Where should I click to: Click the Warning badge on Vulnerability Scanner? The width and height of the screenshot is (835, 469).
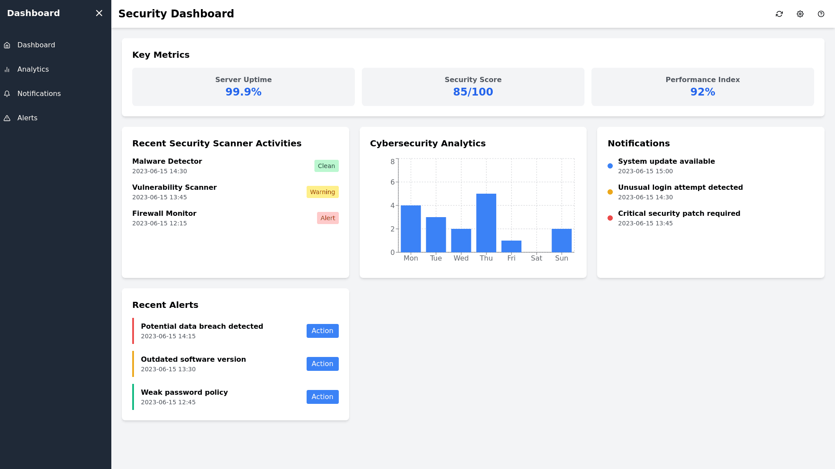[x=322, y=192]
